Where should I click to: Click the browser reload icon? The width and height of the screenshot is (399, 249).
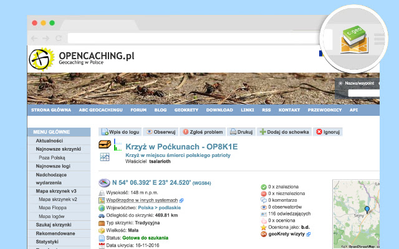(x=59, y=39)
